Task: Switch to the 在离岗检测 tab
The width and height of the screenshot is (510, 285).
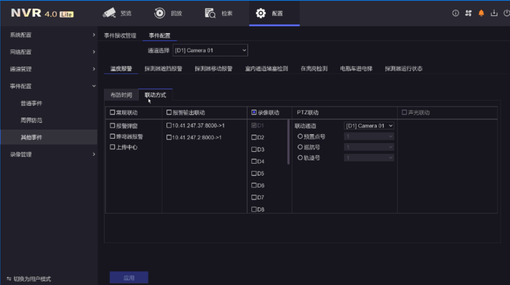Action: [314, 69]
